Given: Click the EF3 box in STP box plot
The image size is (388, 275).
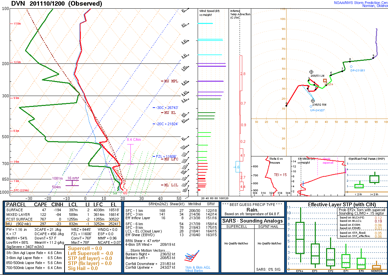Looking at the screenshot, I should click(315, 254).
